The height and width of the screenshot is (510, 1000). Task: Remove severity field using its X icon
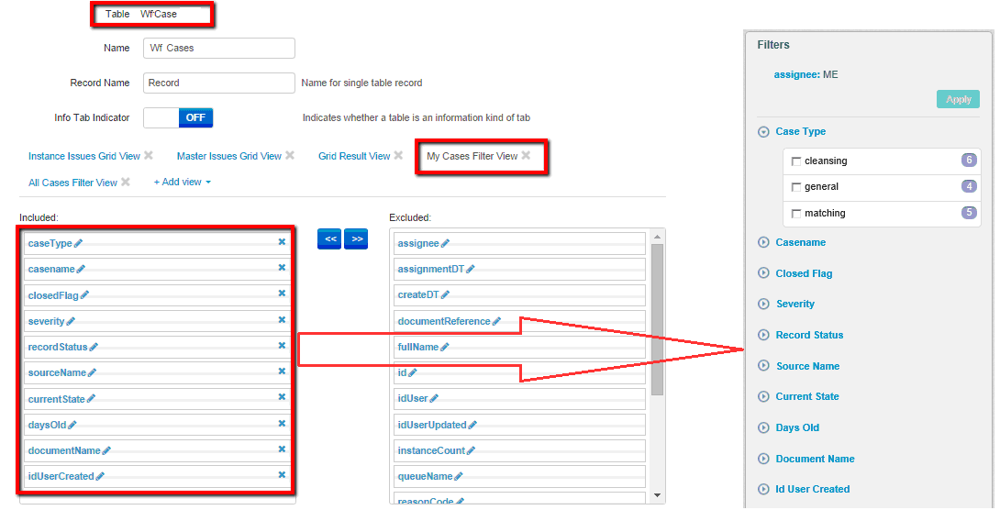click(282, 320)
